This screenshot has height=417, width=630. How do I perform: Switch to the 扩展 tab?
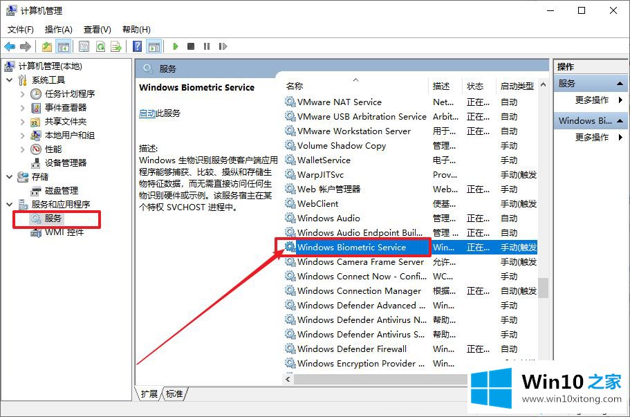(x=149, y=393)
